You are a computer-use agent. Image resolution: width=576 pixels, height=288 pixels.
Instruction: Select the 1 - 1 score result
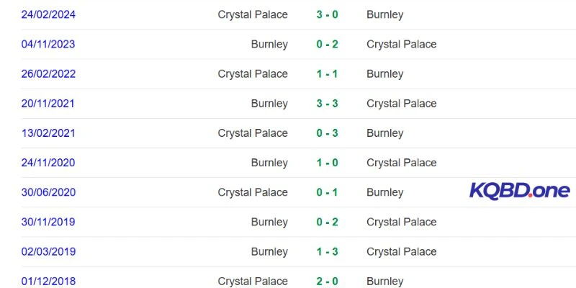click(327, 73)
